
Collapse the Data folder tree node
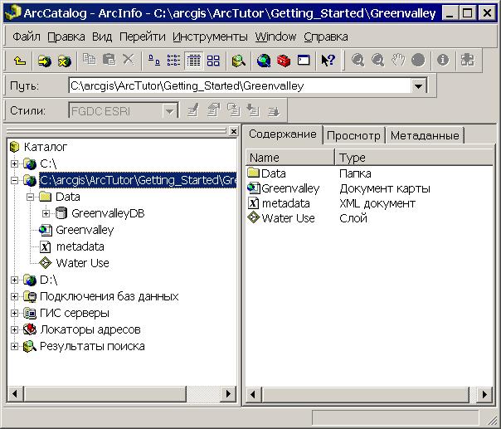click(x=31, y=197)
